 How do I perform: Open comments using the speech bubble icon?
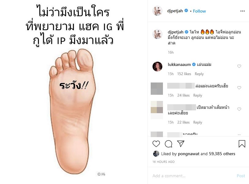tap(168, 144)
